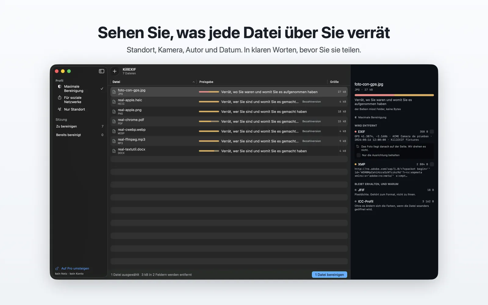Enable Nur die Ausrichtung behalten checkbox
Screen dimensions: 488x305
click(358, 155)
